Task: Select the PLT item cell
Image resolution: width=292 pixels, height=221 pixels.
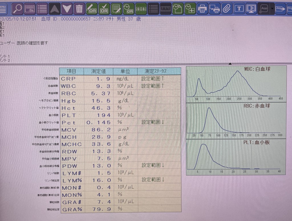Action: pos(72,115)
